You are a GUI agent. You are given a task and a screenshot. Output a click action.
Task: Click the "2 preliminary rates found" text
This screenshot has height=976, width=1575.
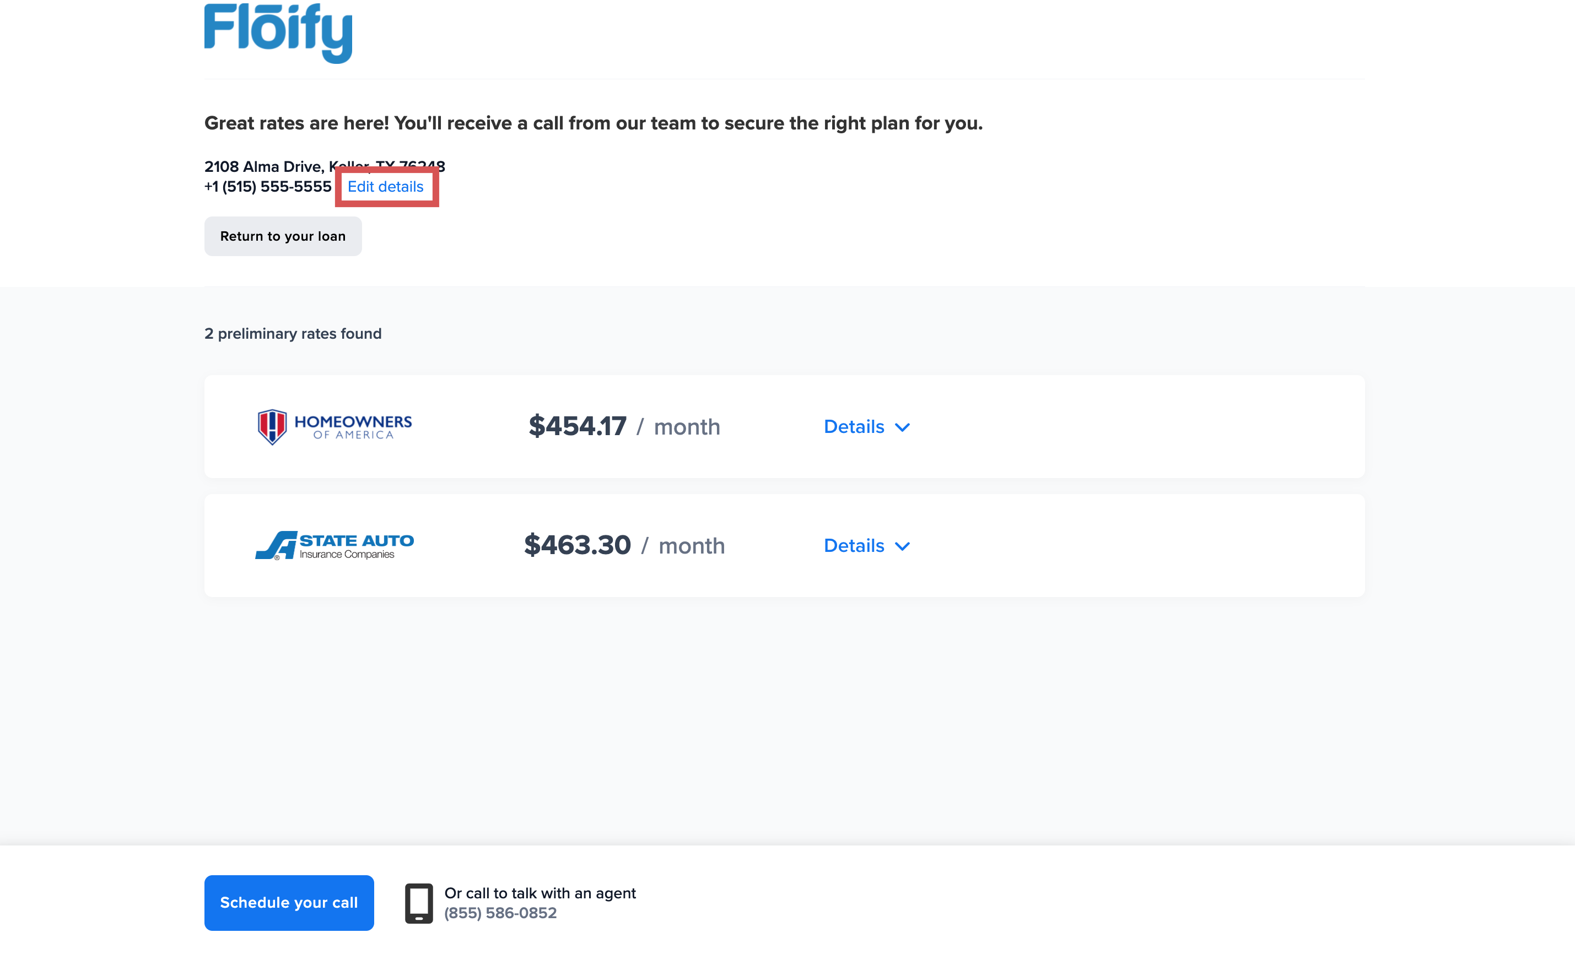(293, 334)
